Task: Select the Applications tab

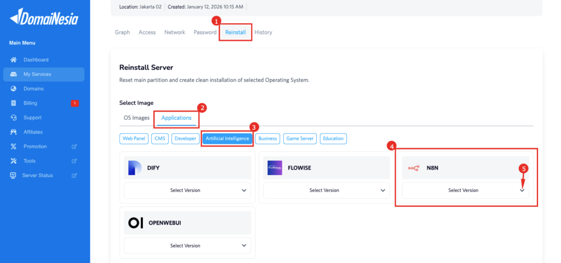Action: [176, 118]
